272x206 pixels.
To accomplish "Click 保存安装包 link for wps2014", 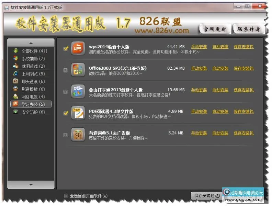I will tap(243, 47).
